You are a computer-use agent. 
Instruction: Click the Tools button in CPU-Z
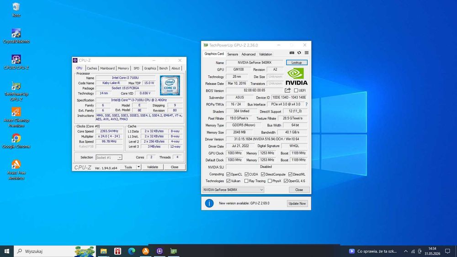[128, 167]
